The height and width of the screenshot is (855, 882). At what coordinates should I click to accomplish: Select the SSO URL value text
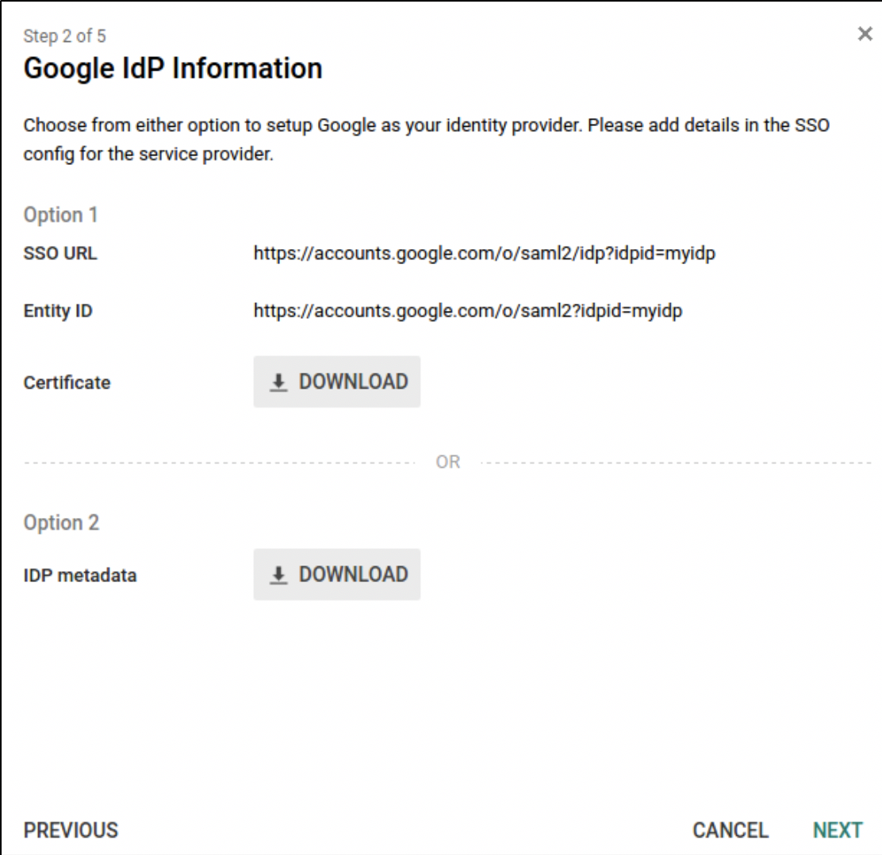pos(485,254)
